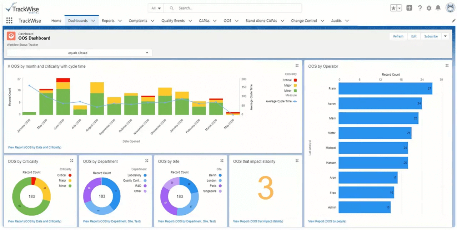Open the All search scope dropdown
Screen dimensions: 457x230
coord(156,8)
